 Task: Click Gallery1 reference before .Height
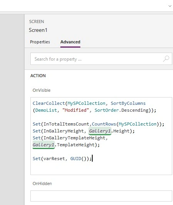[x=100, y=131]
